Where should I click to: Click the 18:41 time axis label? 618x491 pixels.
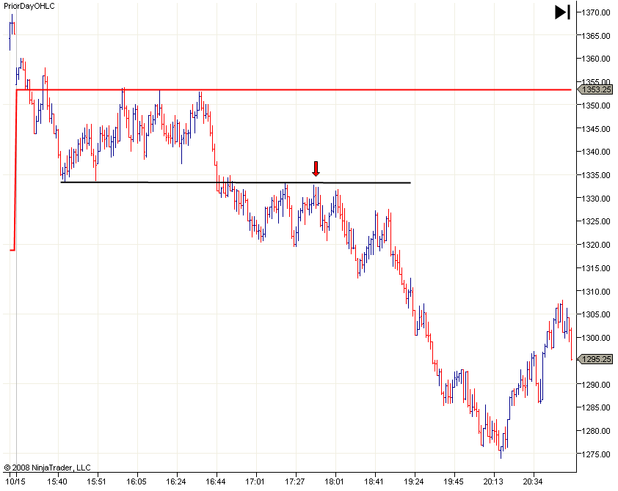(374, 481)
